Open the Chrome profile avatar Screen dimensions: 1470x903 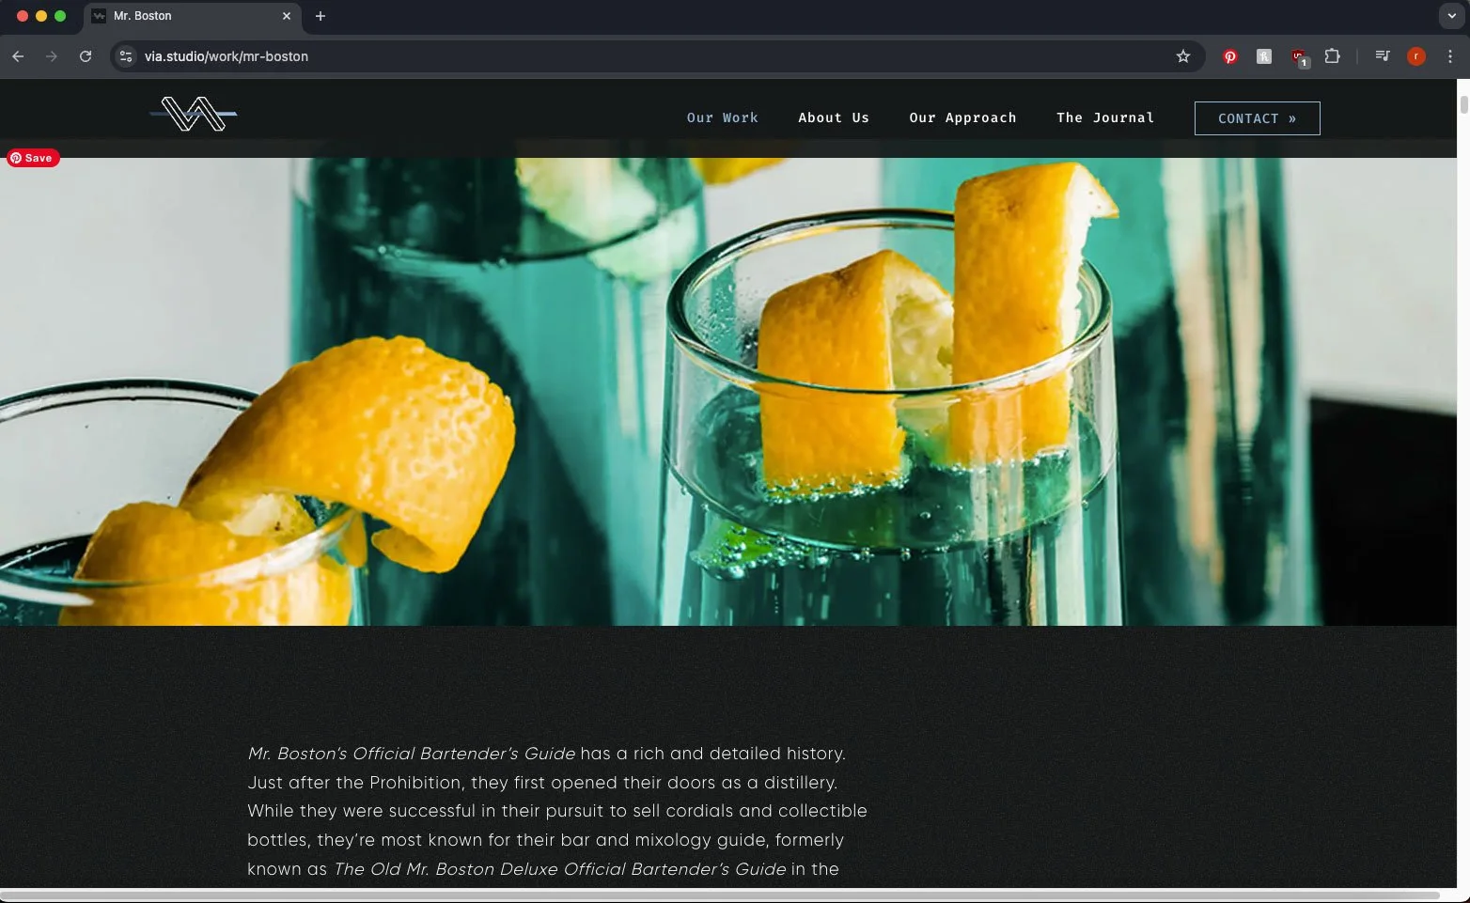1415,56
